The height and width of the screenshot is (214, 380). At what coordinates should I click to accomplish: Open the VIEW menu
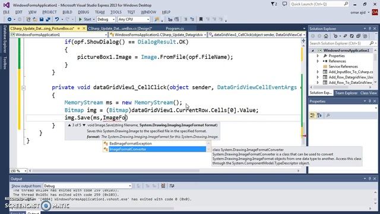click(32, 12)
